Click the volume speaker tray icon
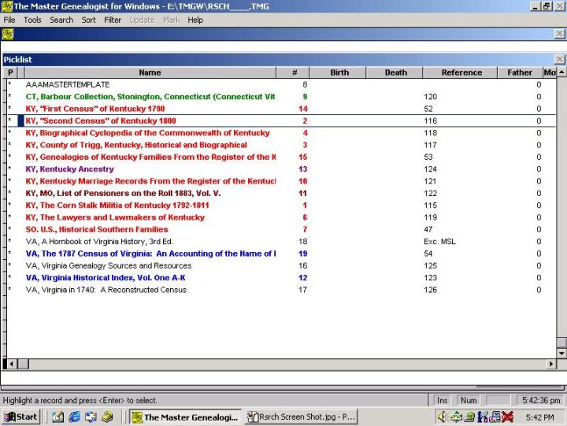Screen dimensions: 567x426 point(442,417)
